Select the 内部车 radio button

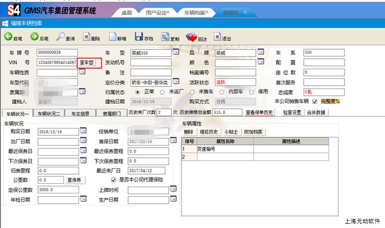222,92
